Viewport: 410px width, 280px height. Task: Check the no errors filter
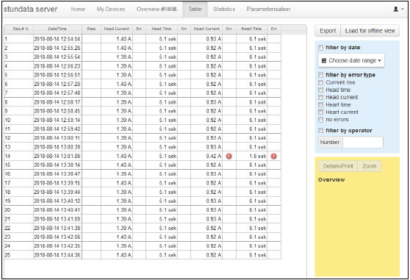pos(321,120)
